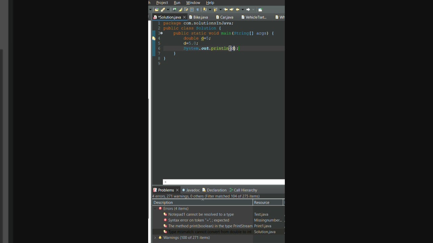Go to Last Edit Location icon
433x243 pixels.
pyautogui.click(x=226, y=9)
